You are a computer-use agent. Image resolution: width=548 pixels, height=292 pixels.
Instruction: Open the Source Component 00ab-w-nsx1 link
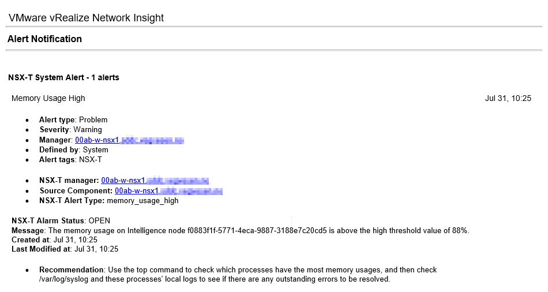(x=137, y=191)
